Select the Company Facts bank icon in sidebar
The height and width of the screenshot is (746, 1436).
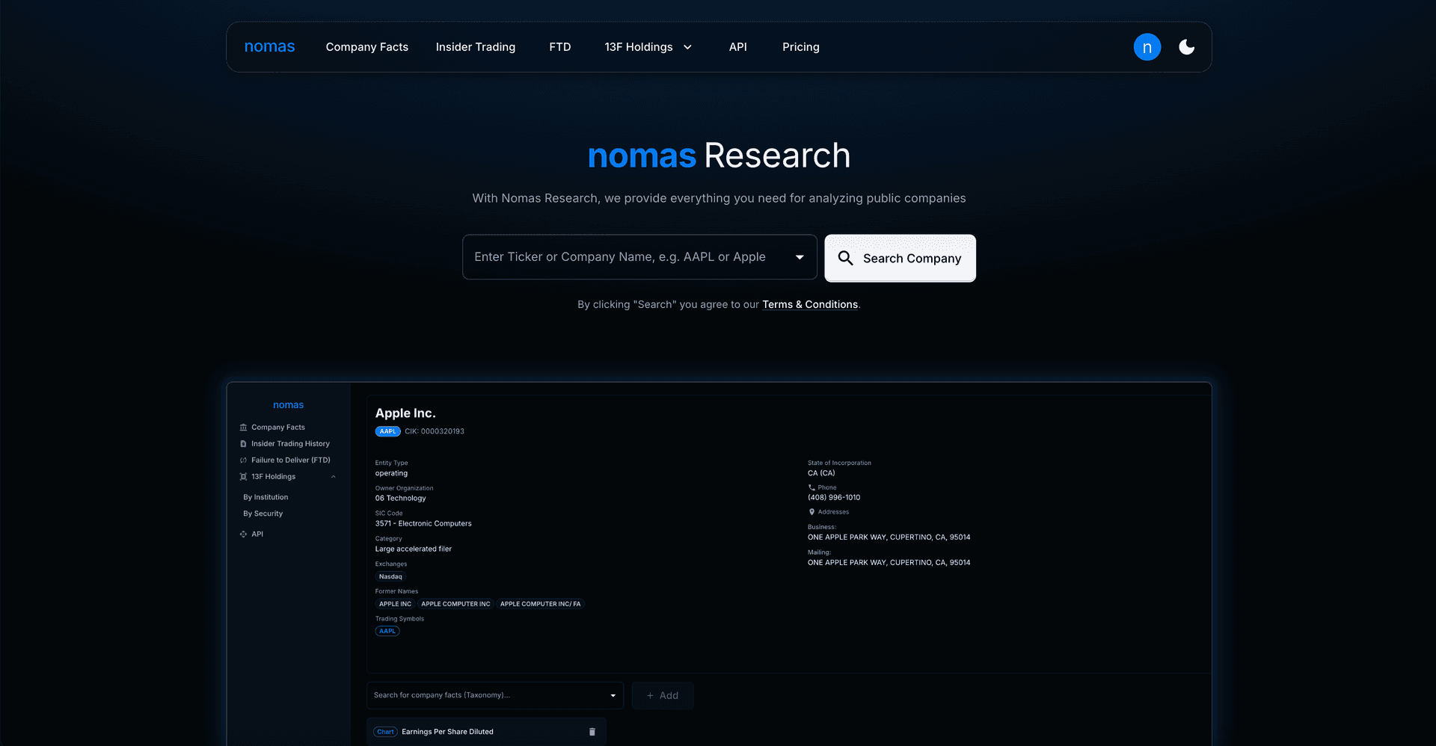(x=243, y=427)
